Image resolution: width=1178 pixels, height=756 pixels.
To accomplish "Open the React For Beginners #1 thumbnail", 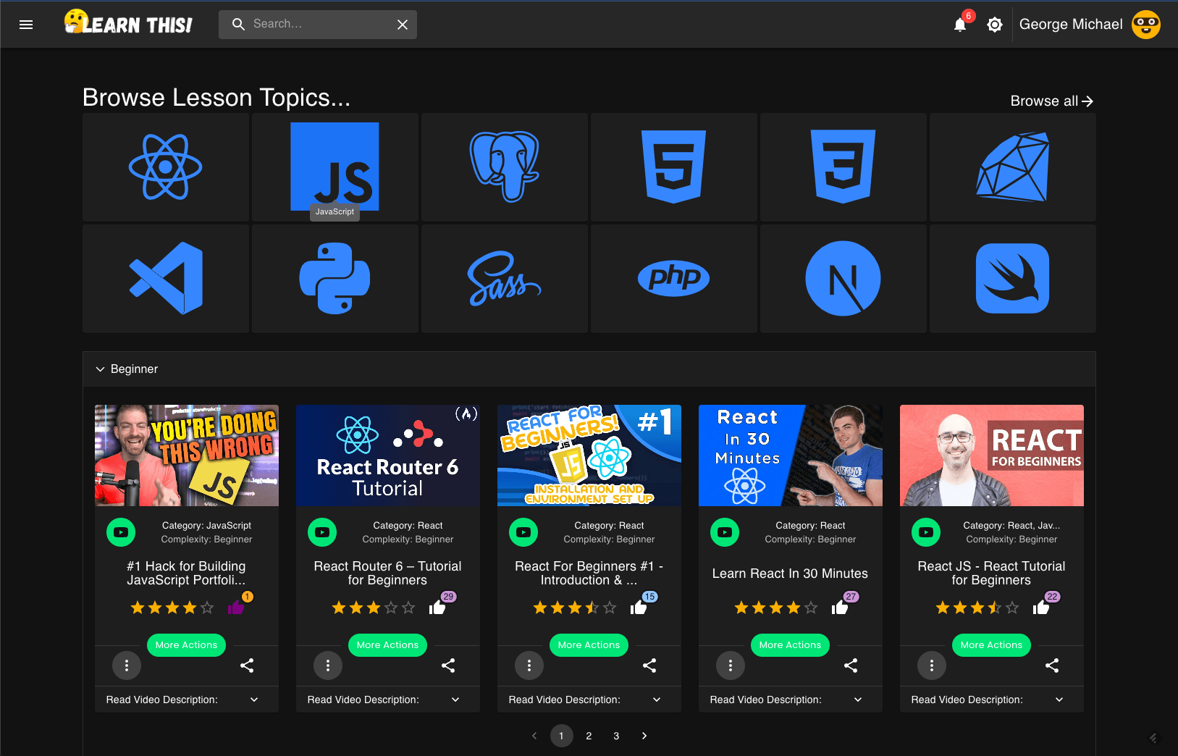I will 589,455.
